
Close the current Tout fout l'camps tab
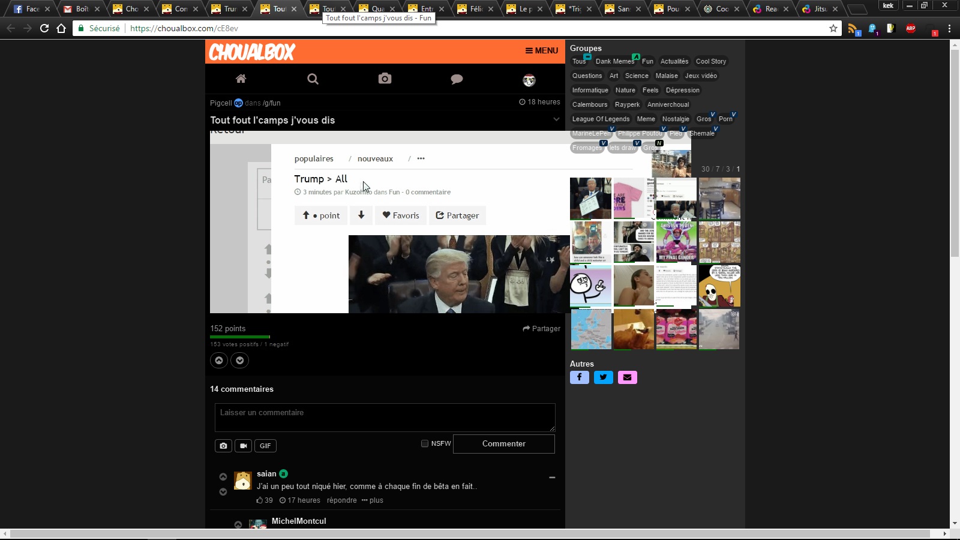pos(294,9)
